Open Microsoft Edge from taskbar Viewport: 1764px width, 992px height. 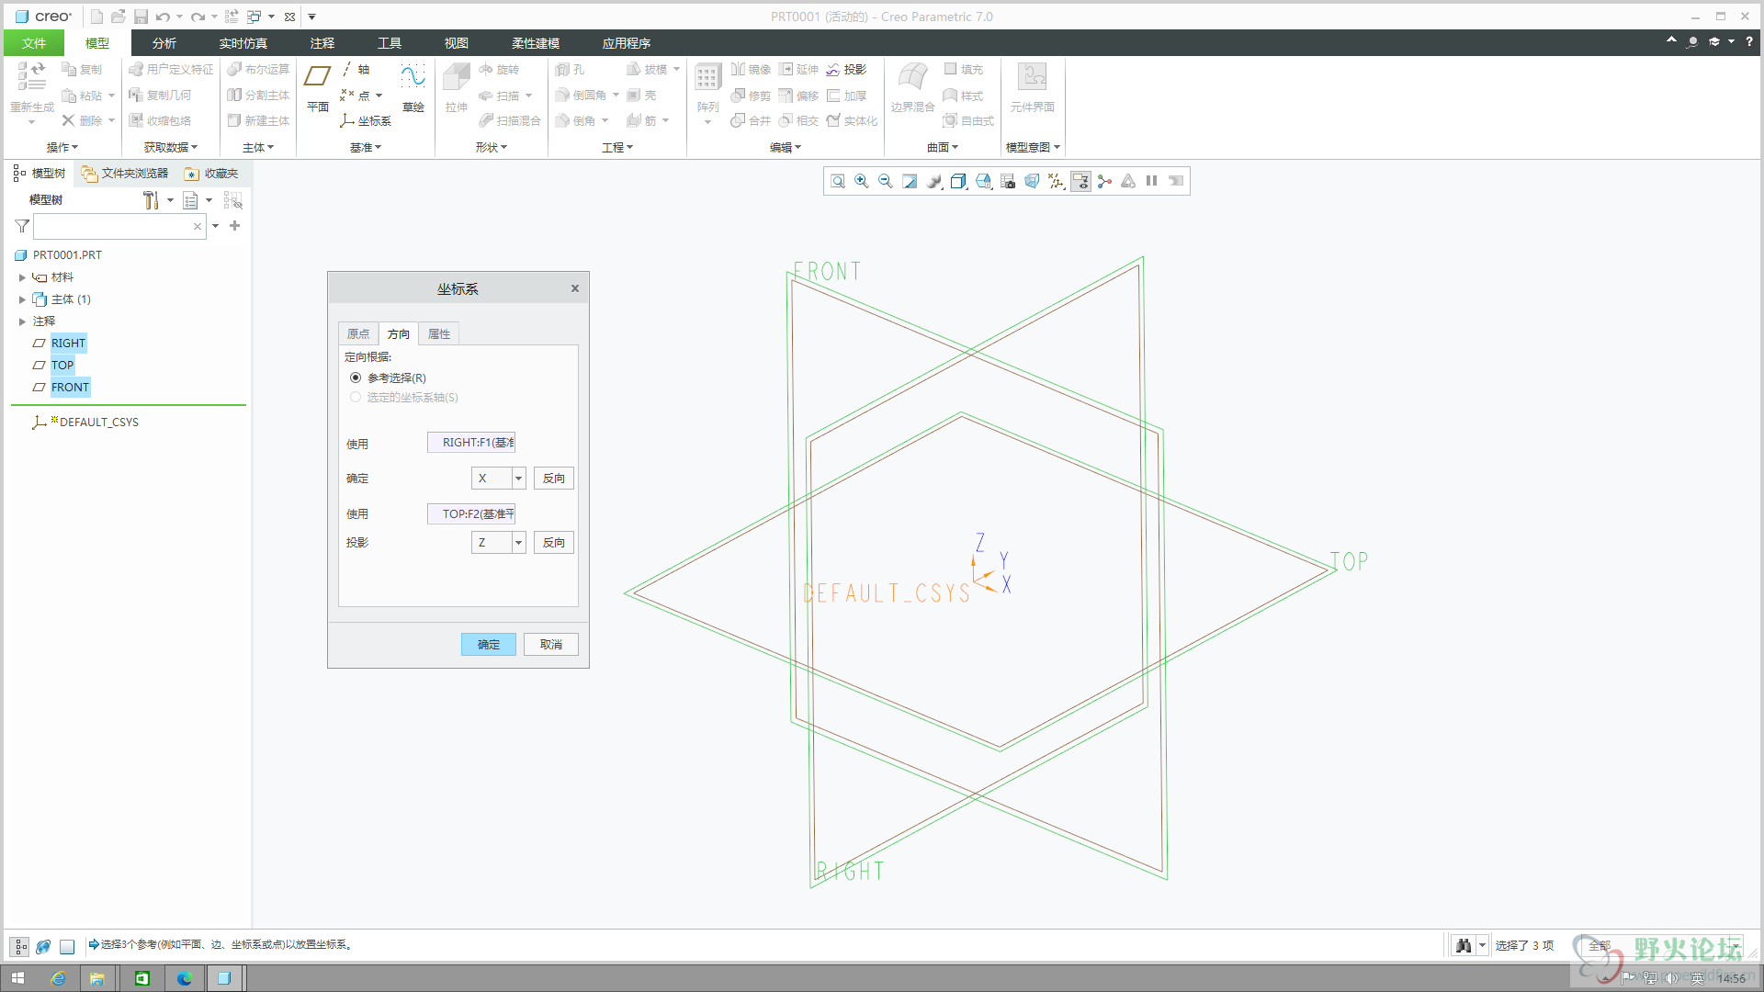pyautogui.click(x=185, y=978)
